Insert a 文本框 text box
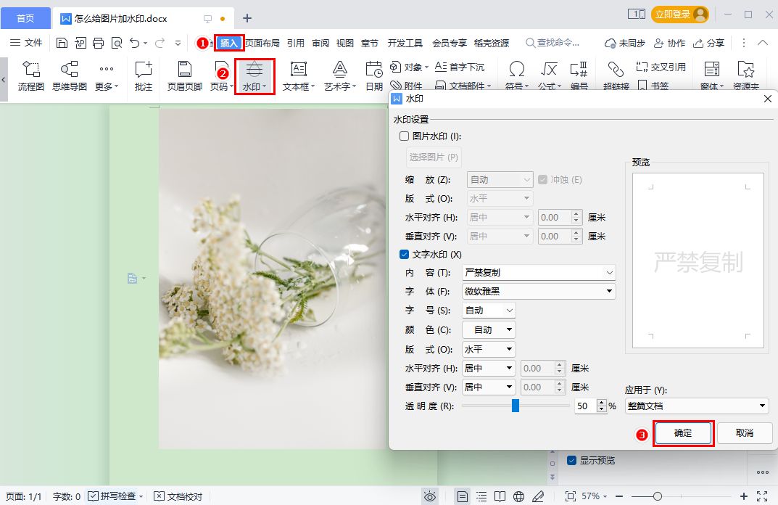The height and width of the screenshot is (505, 778). point(298,76)
